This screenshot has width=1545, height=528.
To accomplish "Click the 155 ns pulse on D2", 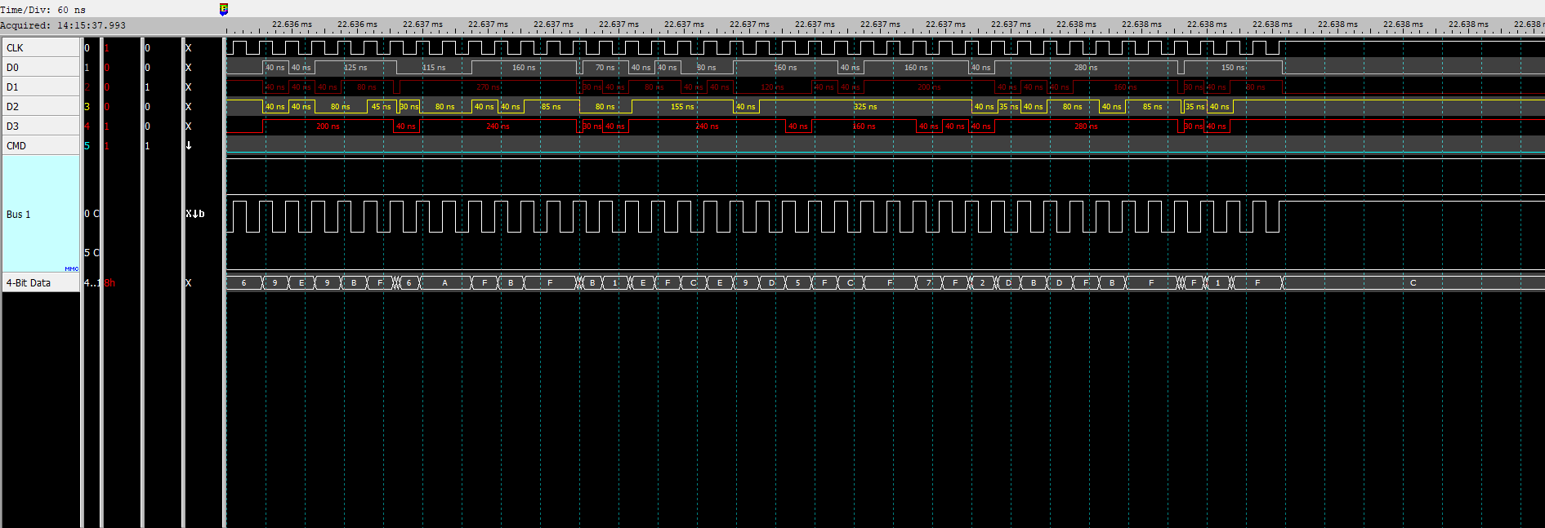I will point(682,107).
